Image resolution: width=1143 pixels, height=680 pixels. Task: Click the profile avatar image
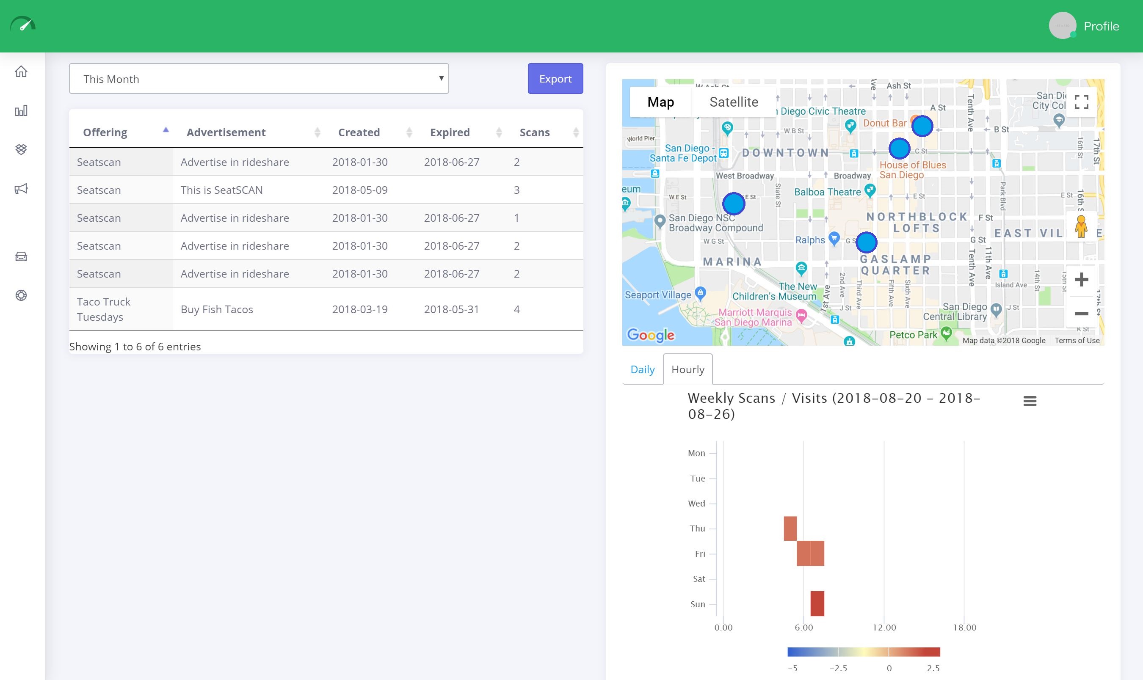1062,26
